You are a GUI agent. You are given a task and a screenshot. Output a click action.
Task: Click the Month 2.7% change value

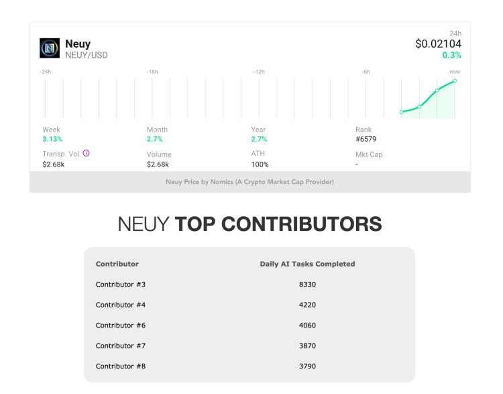(155, 139)
